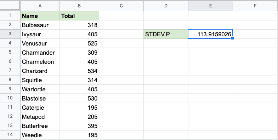Select the Name header cell
Screen dimensions: 278x140
point(40,16)
